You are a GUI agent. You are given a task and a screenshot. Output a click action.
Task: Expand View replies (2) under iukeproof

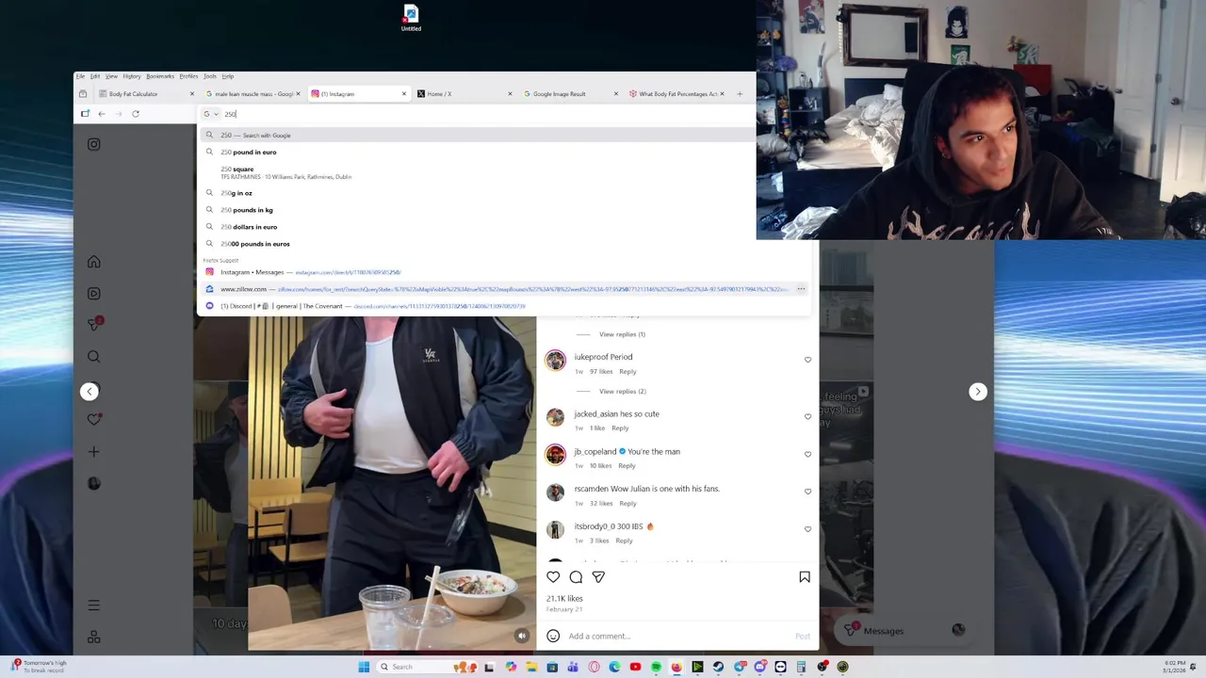(x=622, y=391)
